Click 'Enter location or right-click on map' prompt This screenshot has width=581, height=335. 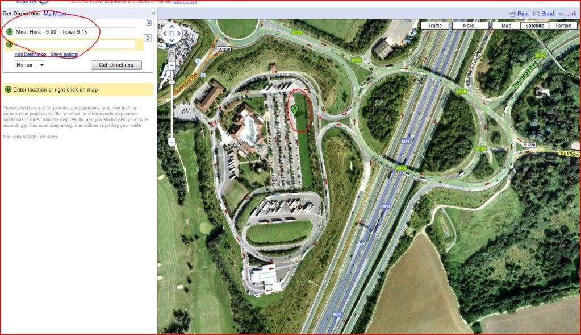56,89
